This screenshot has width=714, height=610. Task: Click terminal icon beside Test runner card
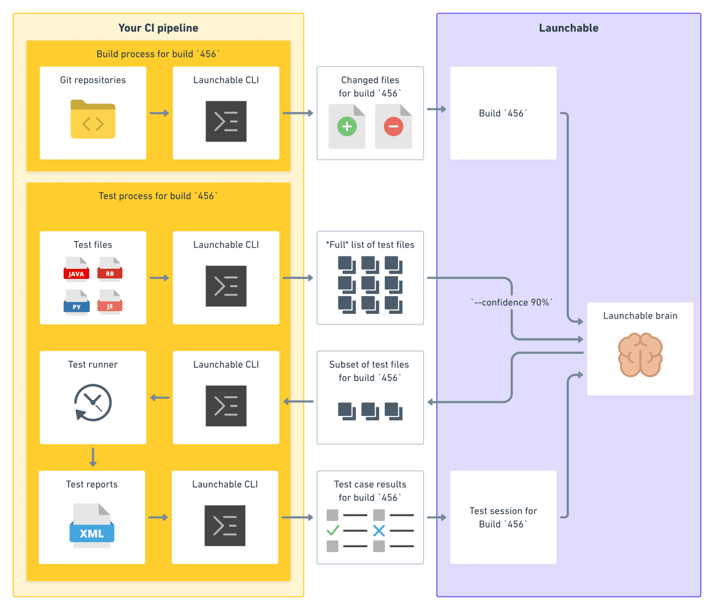click(x=226, y=406)
